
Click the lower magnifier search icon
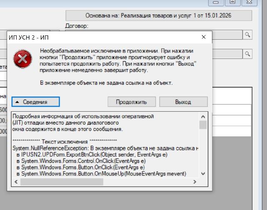(x=247, y=54)
